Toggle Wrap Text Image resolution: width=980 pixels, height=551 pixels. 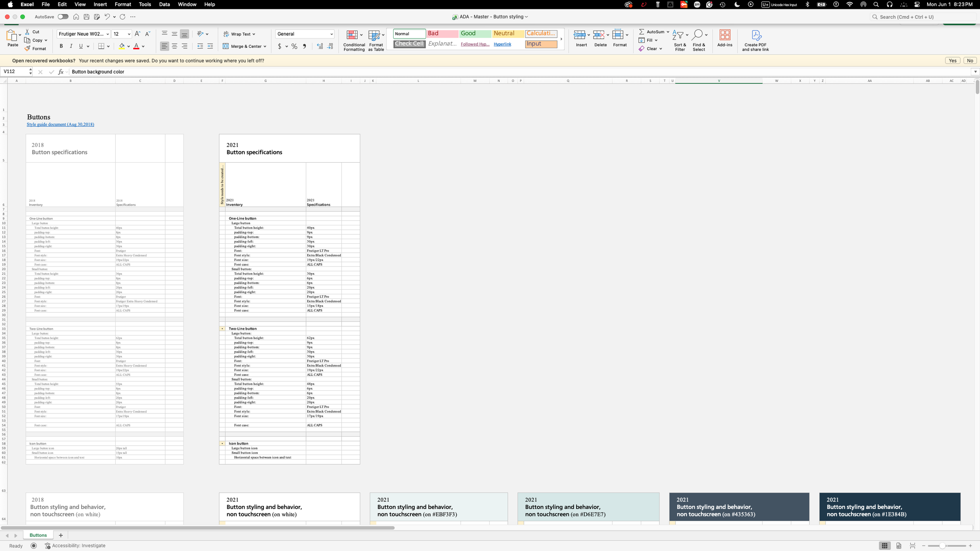[240, 34]
